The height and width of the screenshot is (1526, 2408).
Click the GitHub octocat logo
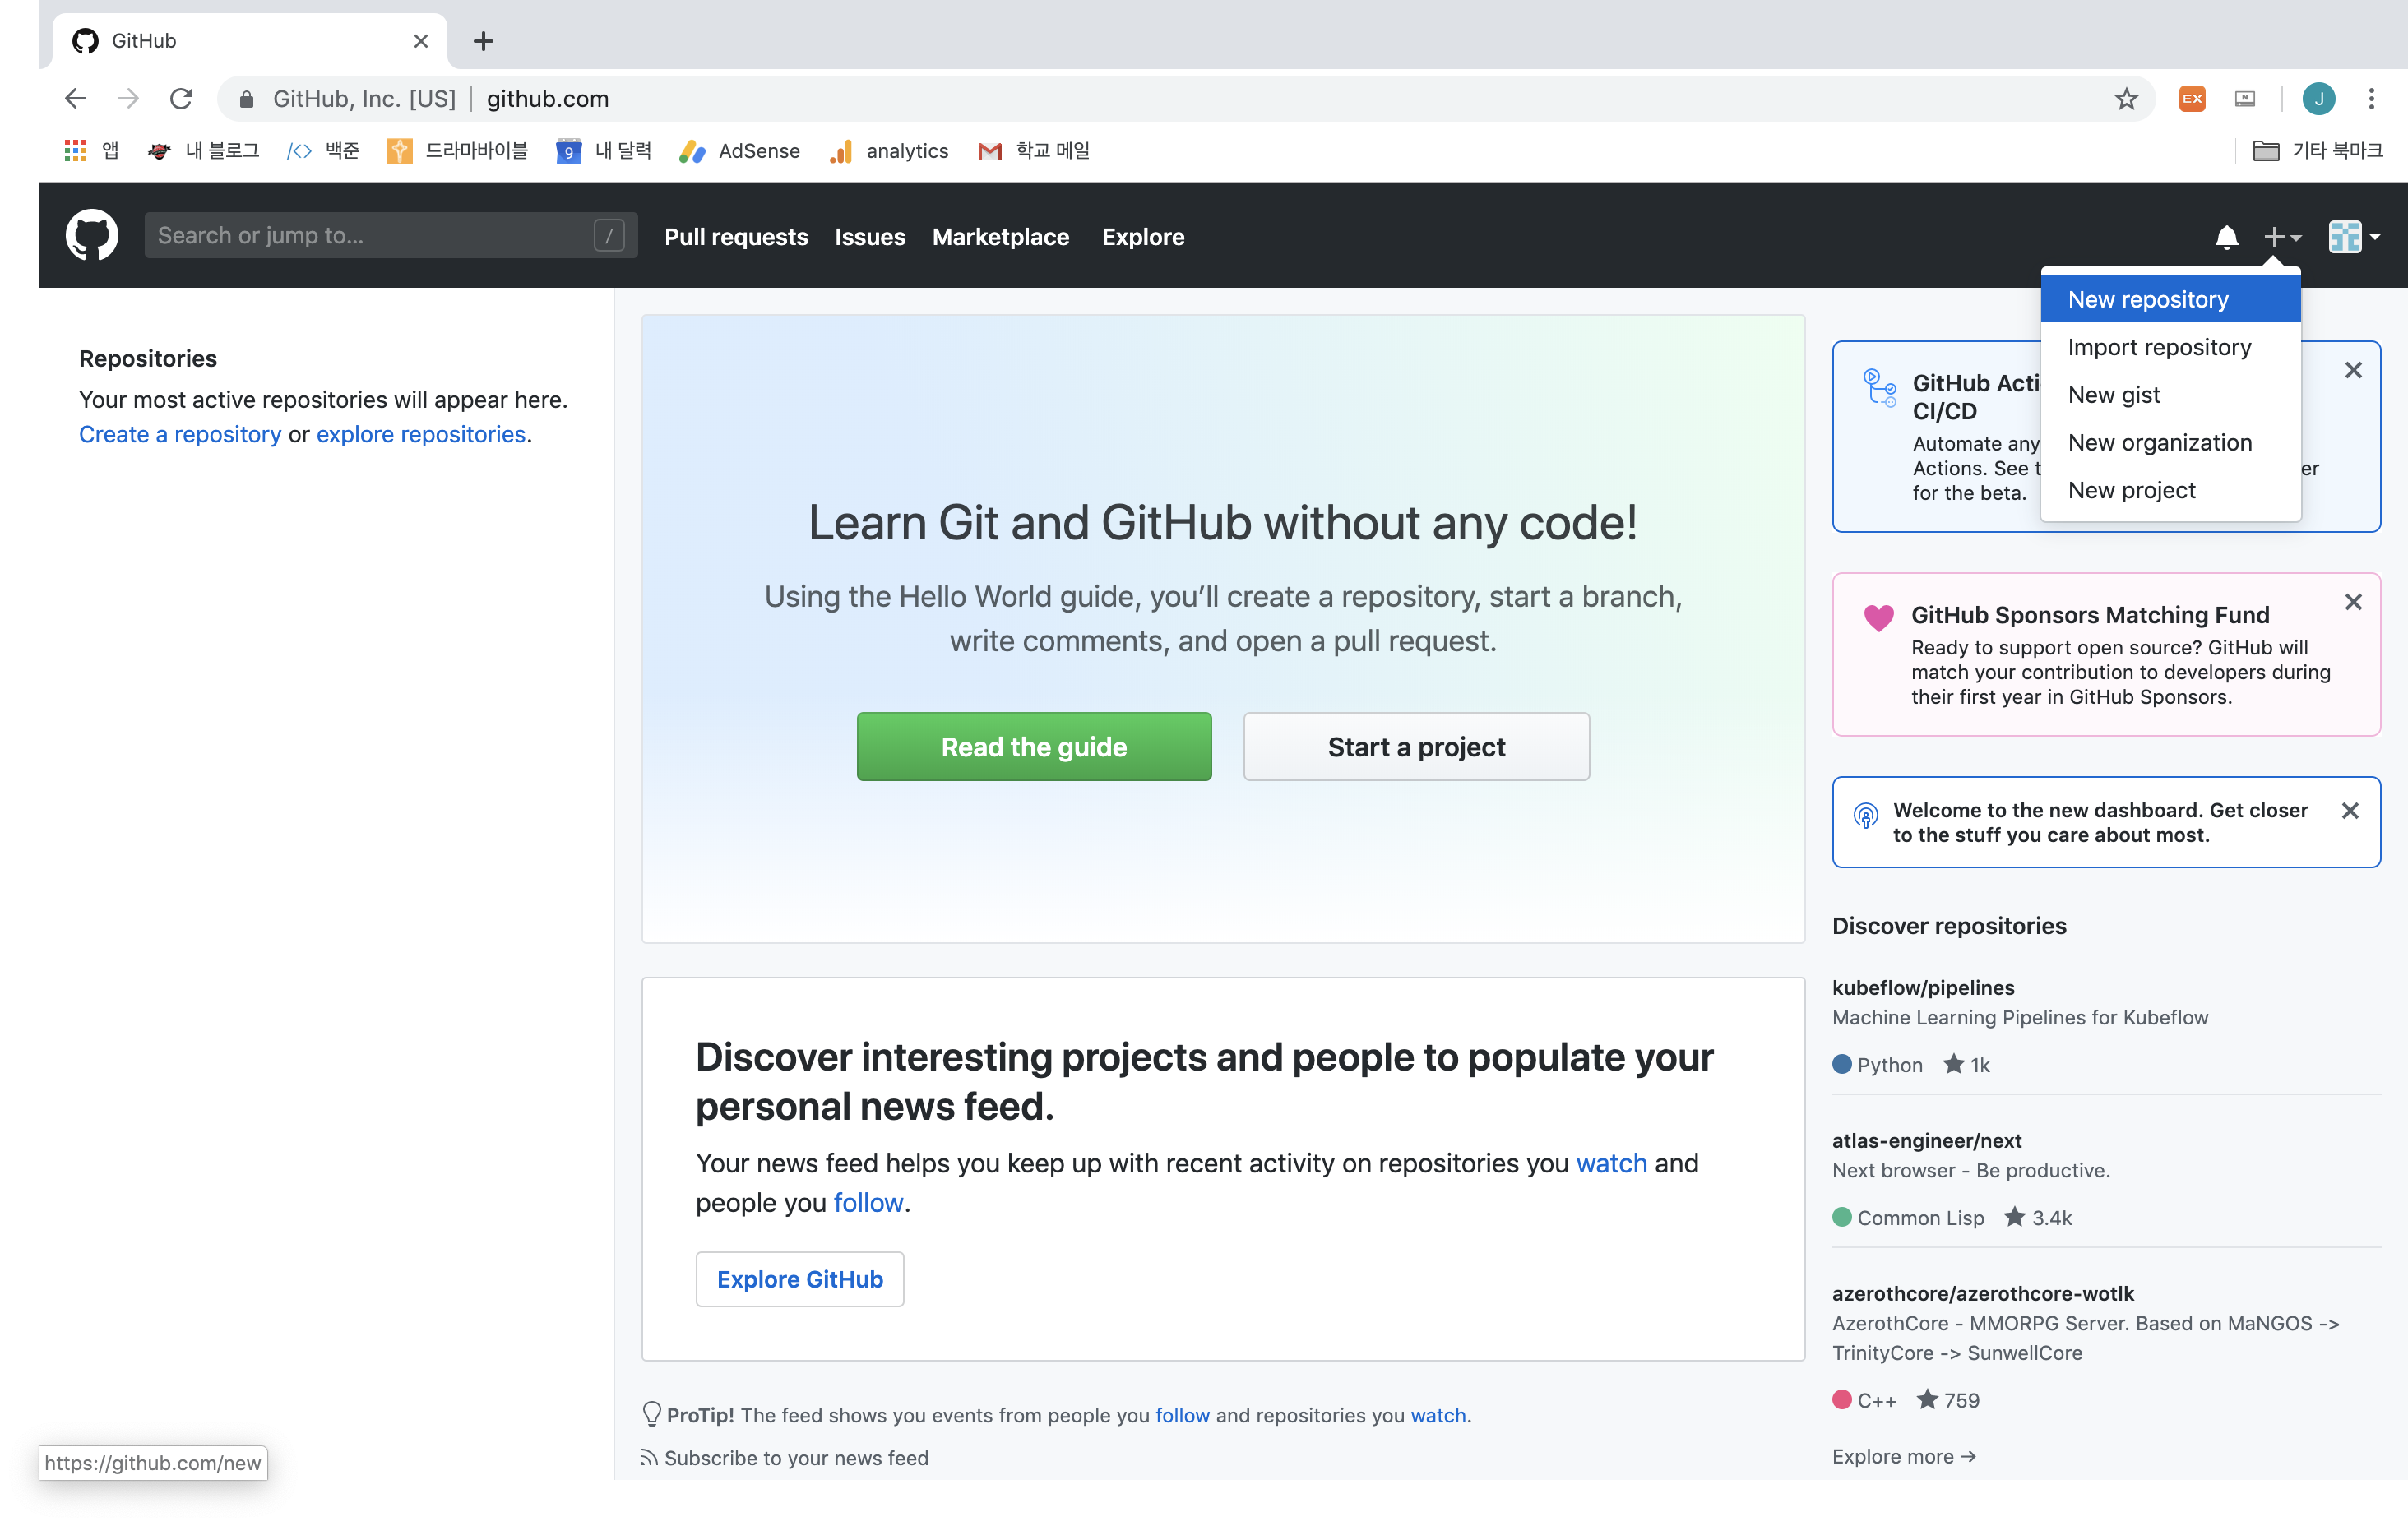pyautogui.click(x=91, y=236)
